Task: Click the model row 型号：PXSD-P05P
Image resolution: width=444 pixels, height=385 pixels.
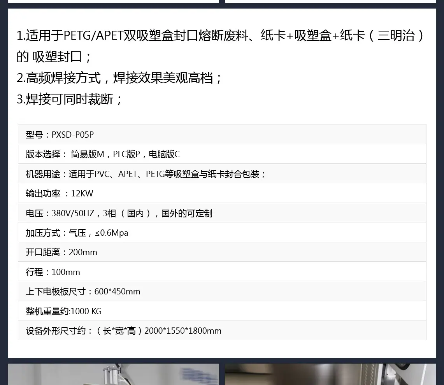Action: [222, 135]
